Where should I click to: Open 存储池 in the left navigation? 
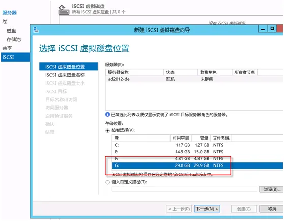(x=14, y=39)
